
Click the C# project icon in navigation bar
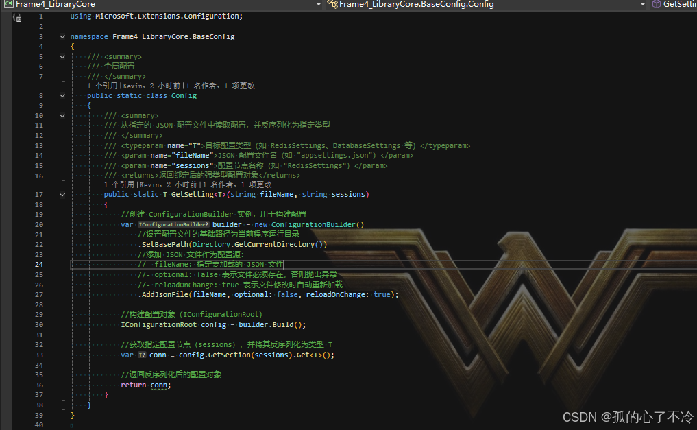pyautogui.click(x=8, y=4)
